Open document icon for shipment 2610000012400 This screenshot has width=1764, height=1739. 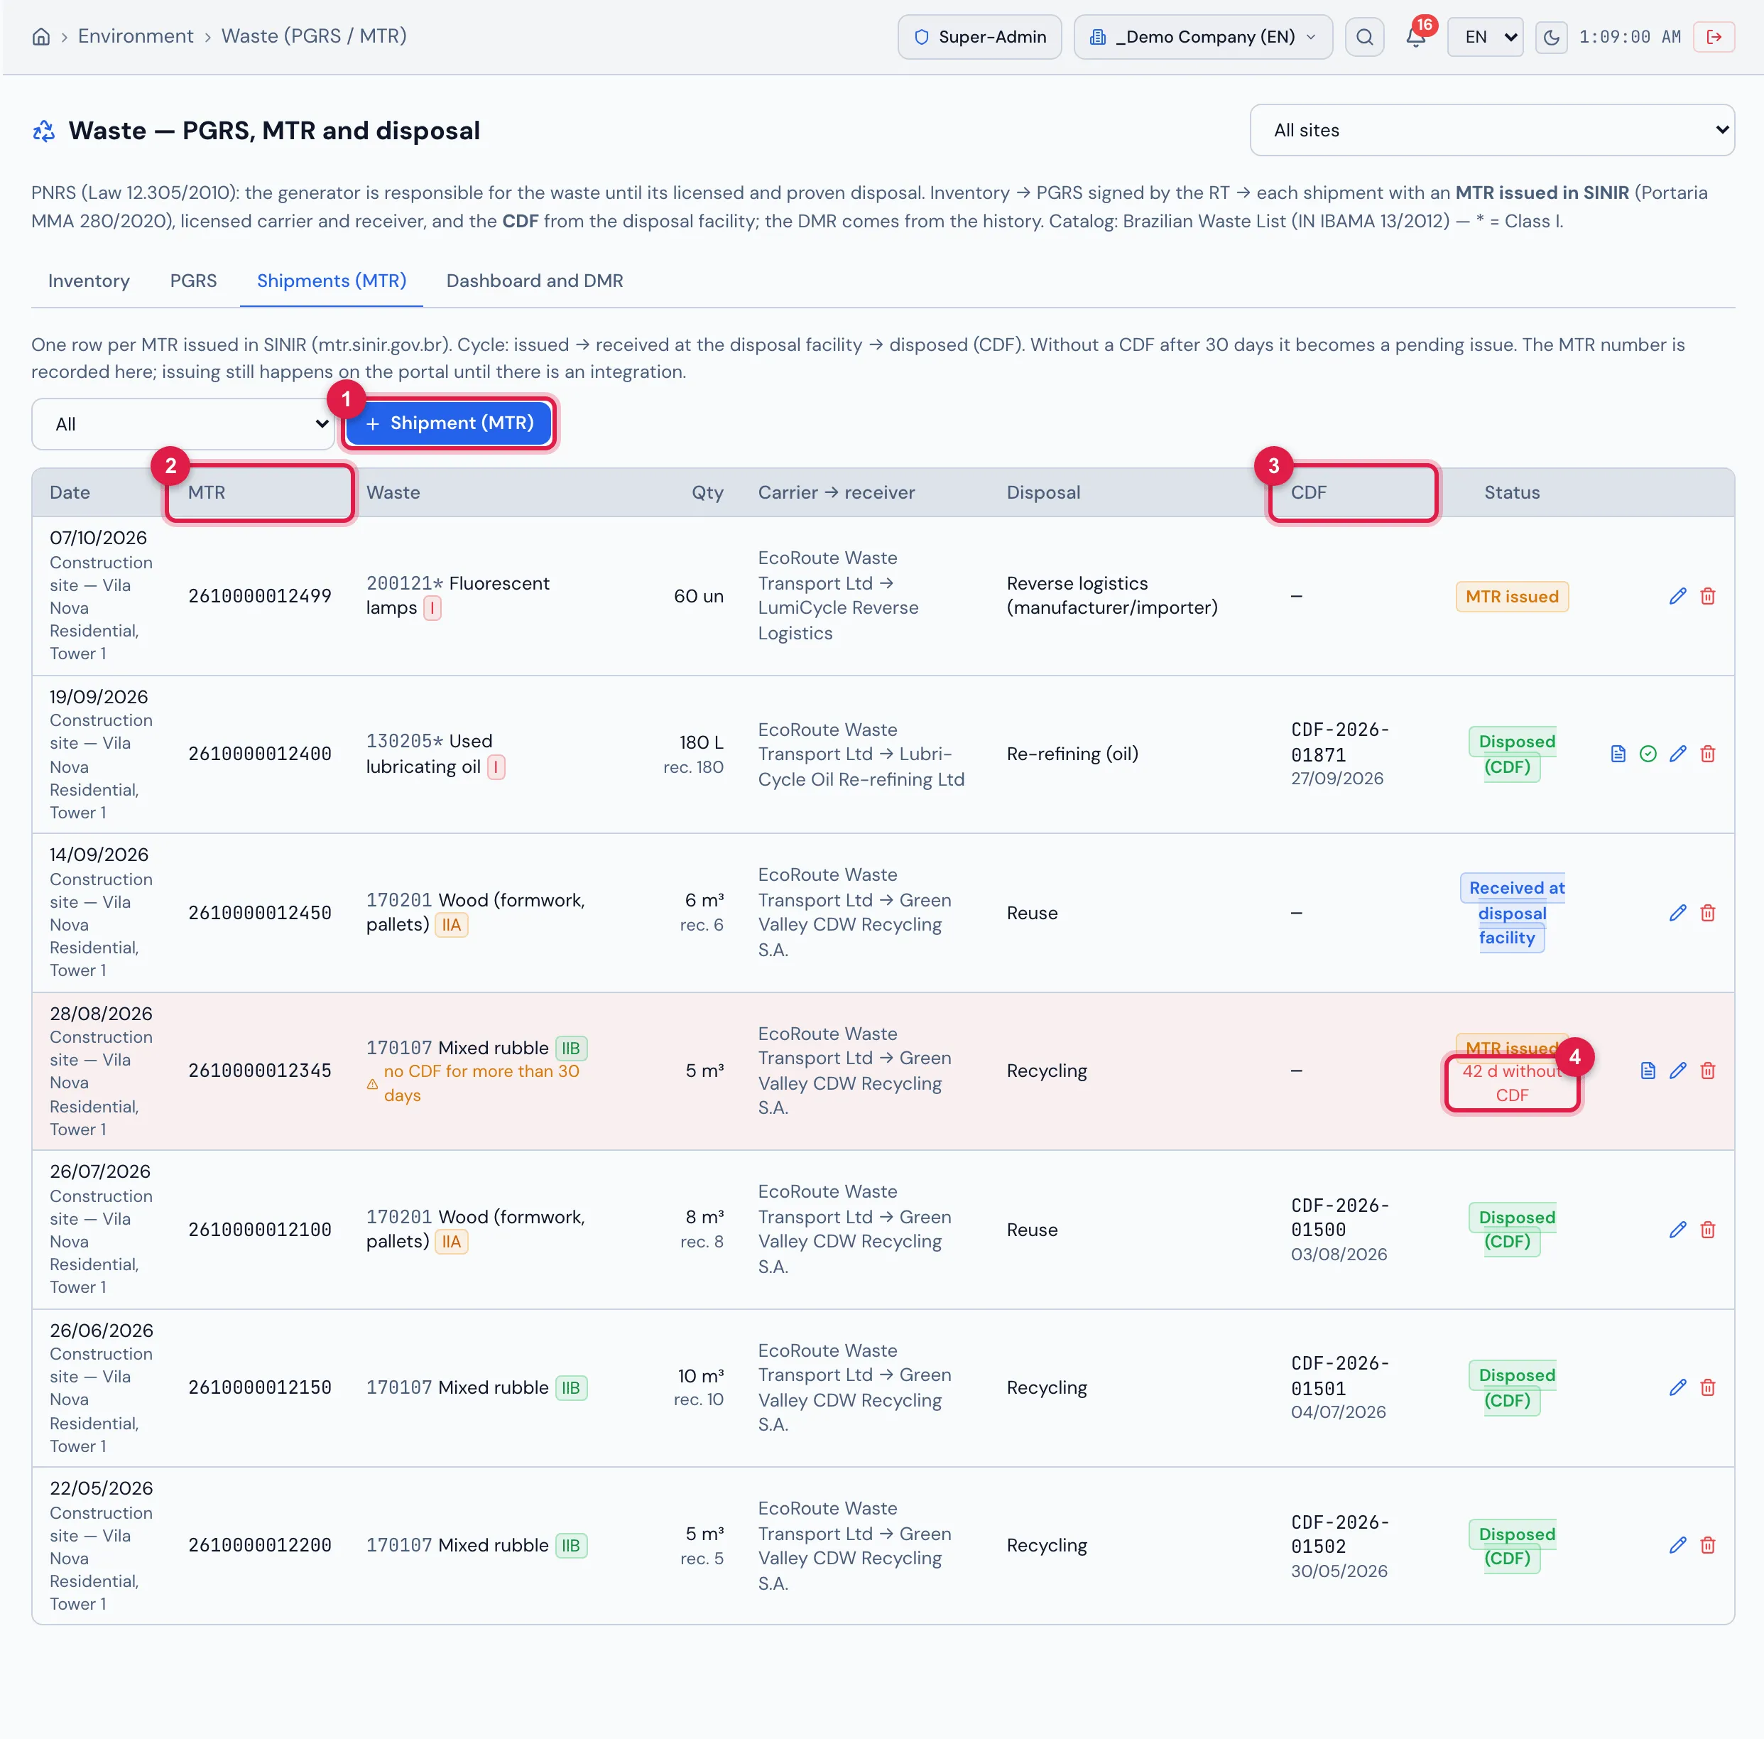tap(1618, 754)
